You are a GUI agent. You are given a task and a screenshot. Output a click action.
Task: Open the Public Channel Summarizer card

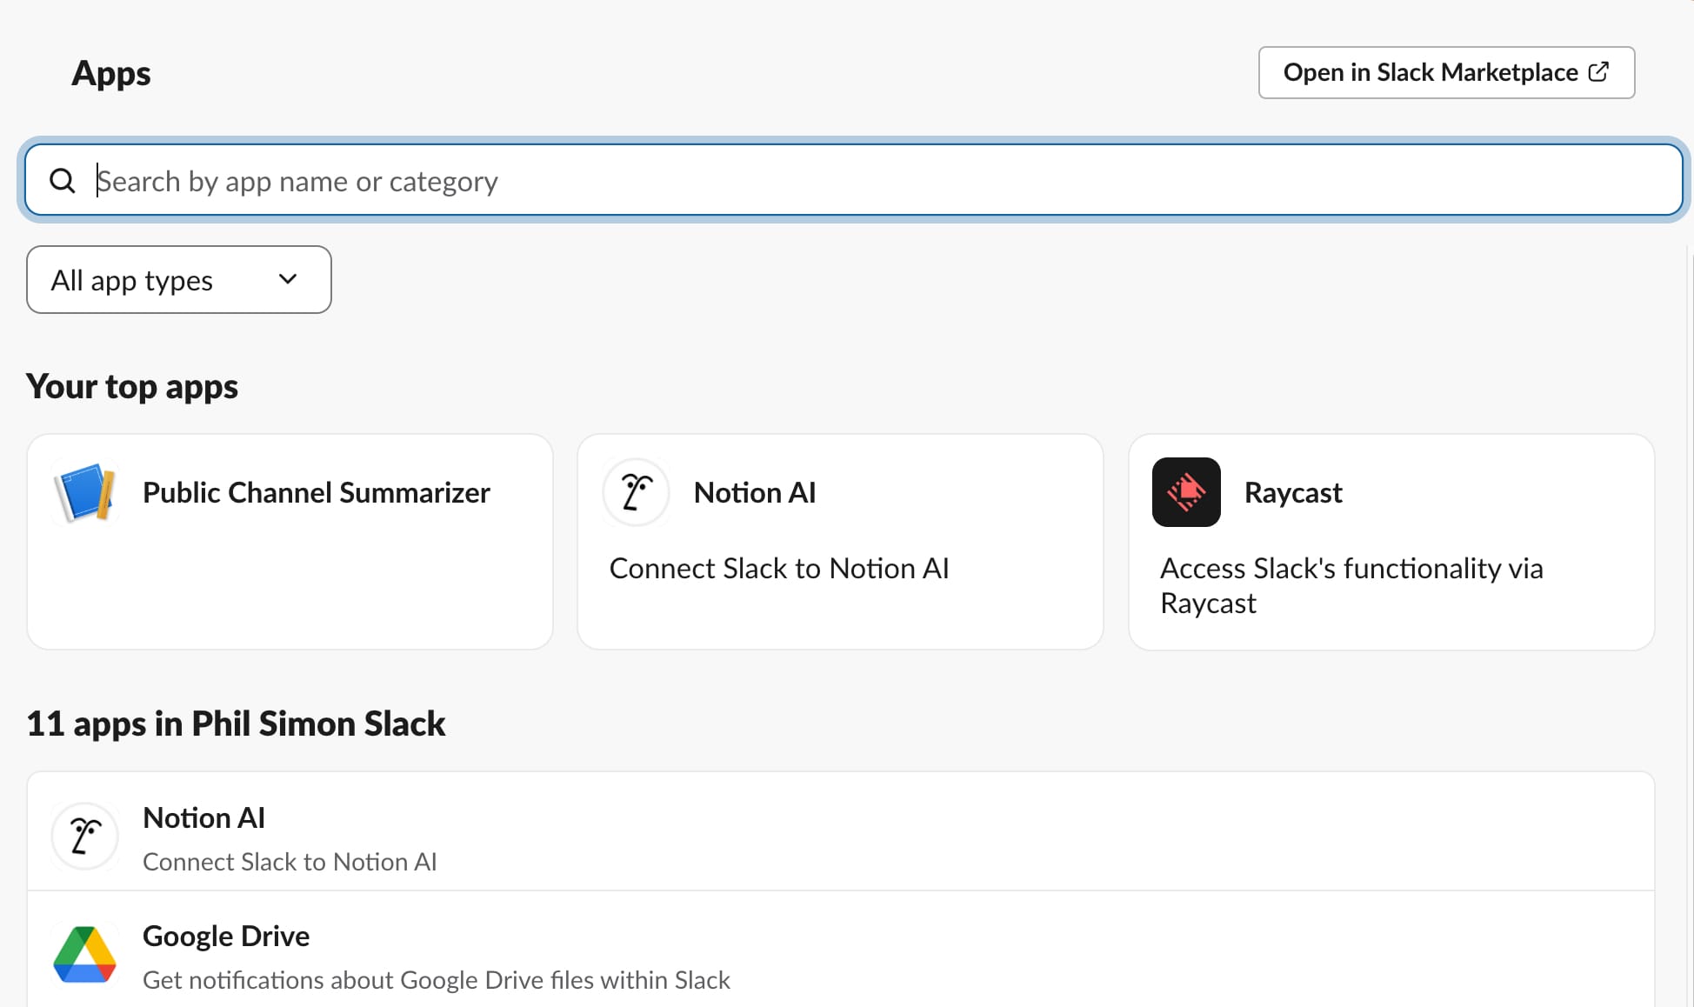pyautogui.click(x=290, y=542)
